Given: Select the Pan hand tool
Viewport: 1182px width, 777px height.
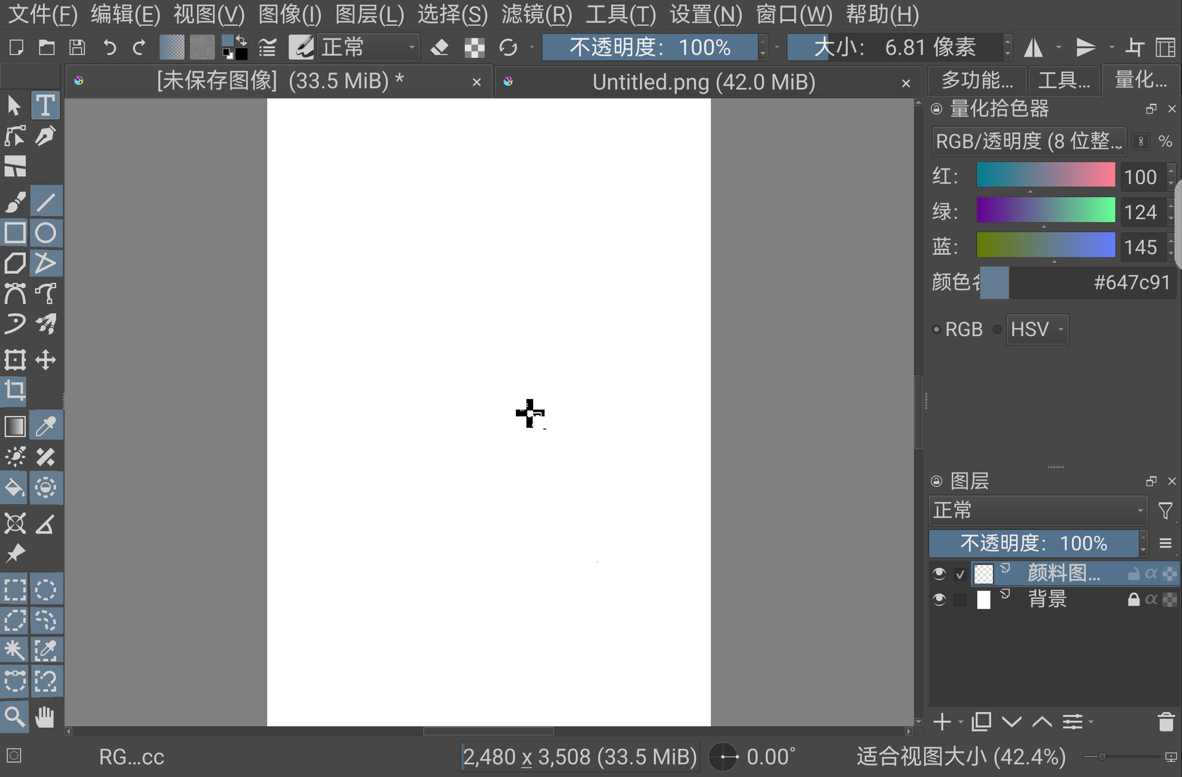Looking at the screenshot, I should pos(45,717).
